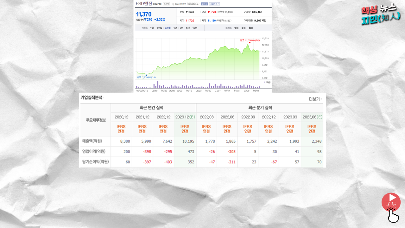Image resolution: width=405 pixels, height=228 pixels.
Task: Click the 98 operating profit cell
Action: pos(319,152)
